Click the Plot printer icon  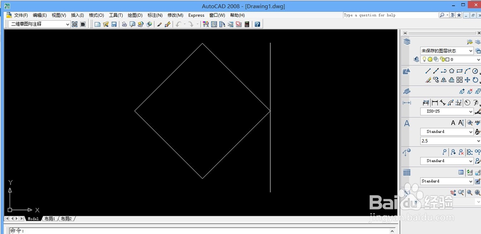124,24
